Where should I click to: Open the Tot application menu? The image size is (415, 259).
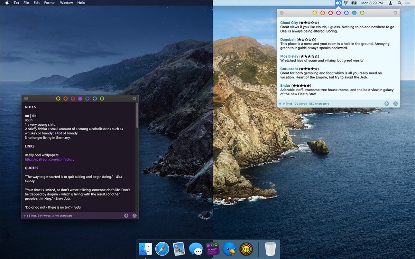[16, 3]
